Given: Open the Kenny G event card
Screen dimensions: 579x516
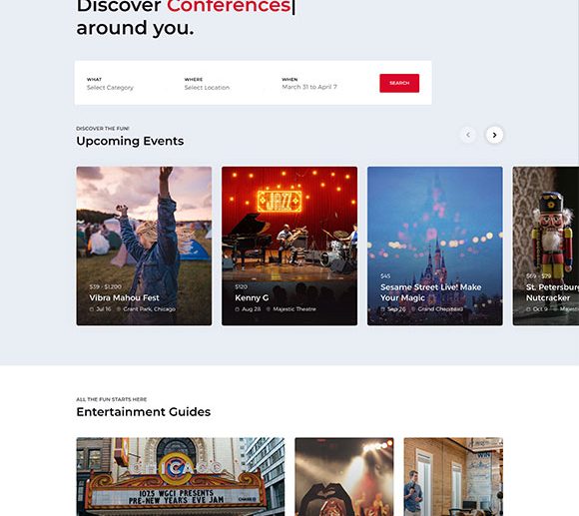Looking at the screenshot, I should (289, 246).
